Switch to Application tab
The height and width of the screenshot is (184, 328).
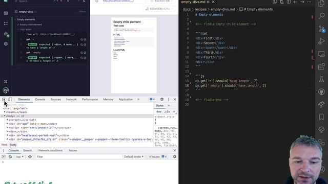pyautogui.click(x=126, y=100)
